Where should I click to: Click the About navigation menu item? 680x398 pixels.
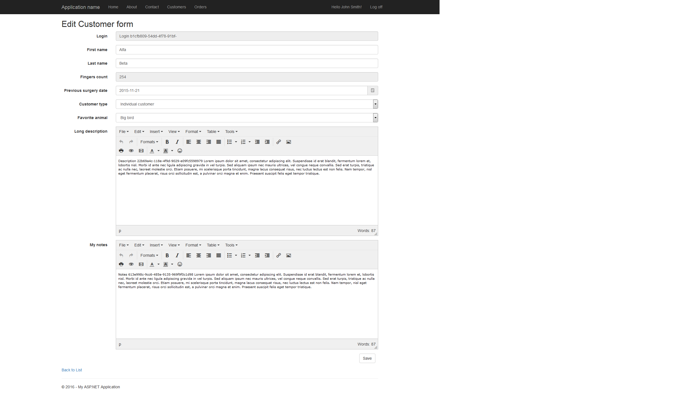tap(132, 7)
